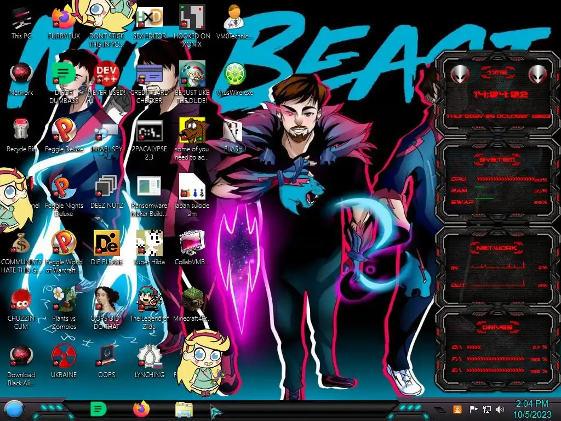Click the Start orb on taskbar
Viewport: 561px width, 421px height.
point(14,409)
